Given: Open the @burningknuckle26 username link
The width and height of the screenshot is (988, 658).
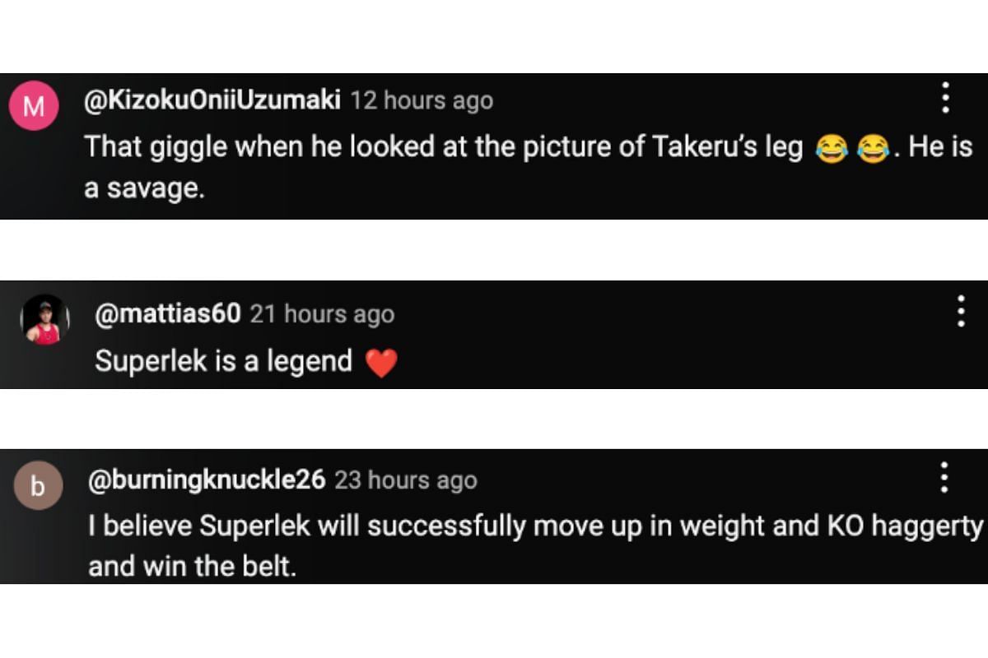Looking at the screenshot, I should pyautogui.click(x=207, y=480).
